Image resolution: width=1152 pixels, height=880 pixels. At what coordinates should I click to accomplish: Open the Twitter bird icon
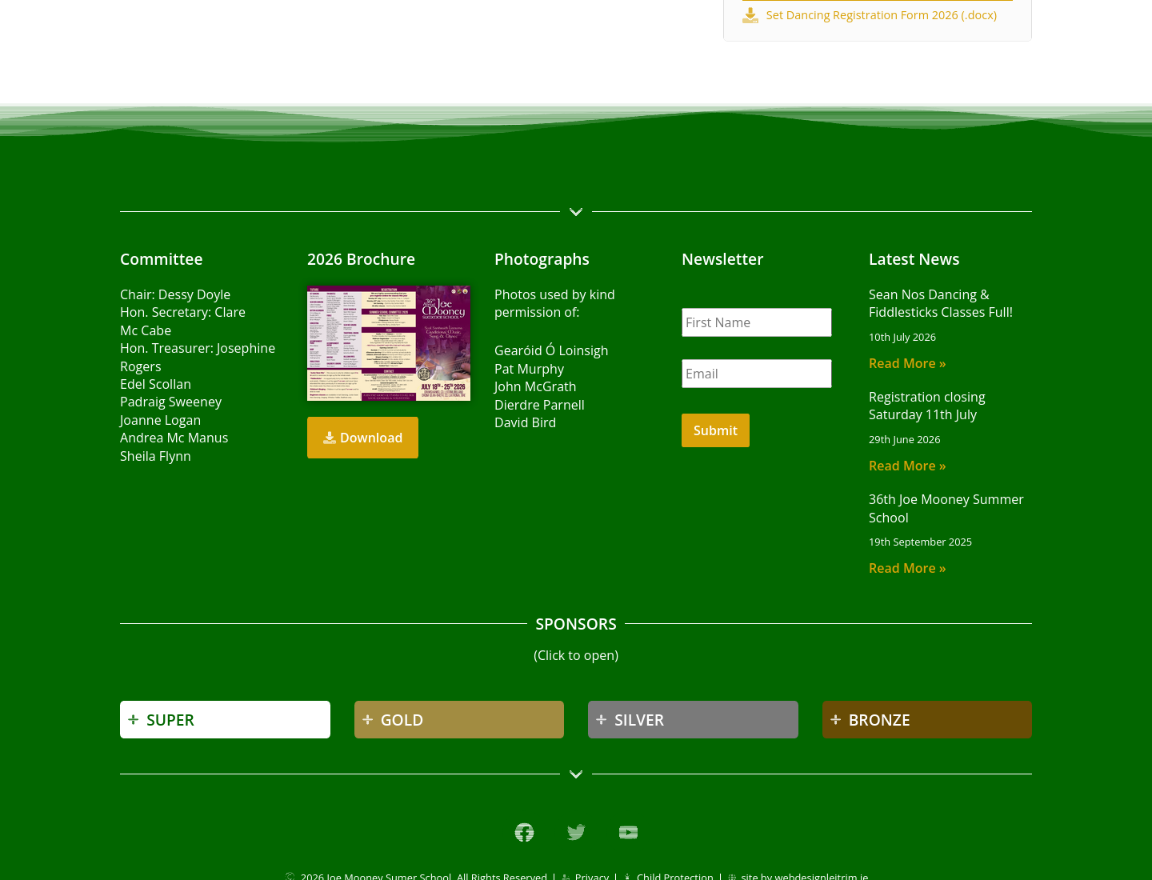coord(576,833)
